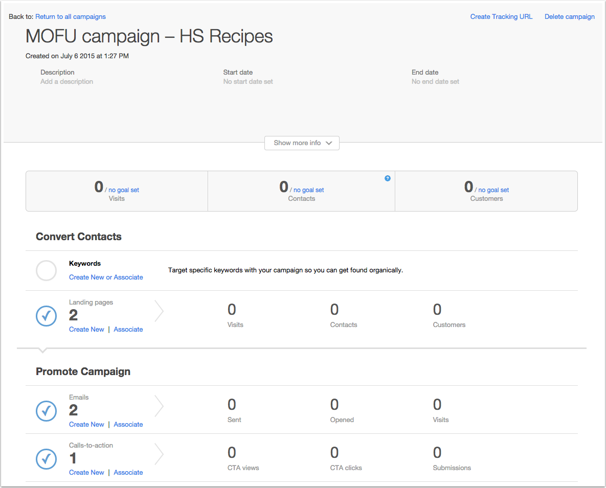Click the Keywords label

click(85, 263)
